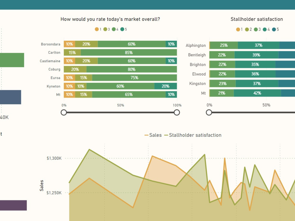Toggle the rating "3" filter in the Stallholder satisfaction legend
This screenshot has height=221, width=295.
[256, 29]
